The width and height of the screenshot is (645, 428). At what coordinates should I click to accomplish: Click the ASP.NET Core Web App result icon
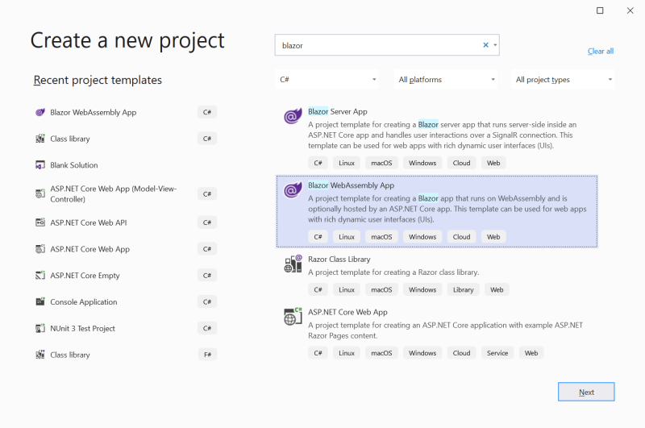point(293,317)
